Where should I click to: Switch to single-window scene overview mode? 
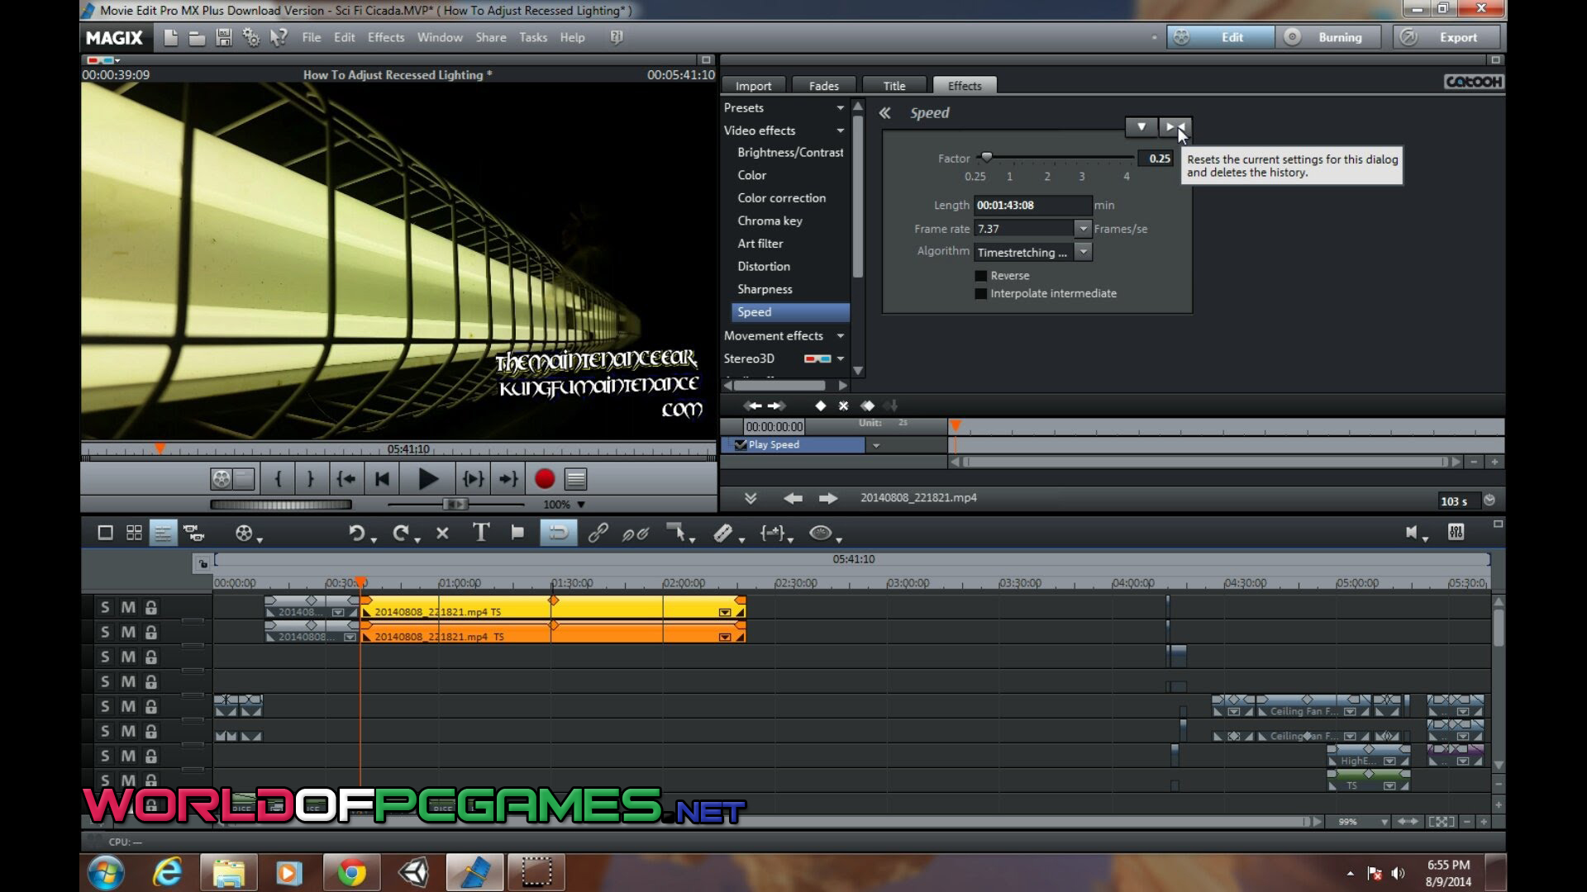pos(105,533)
